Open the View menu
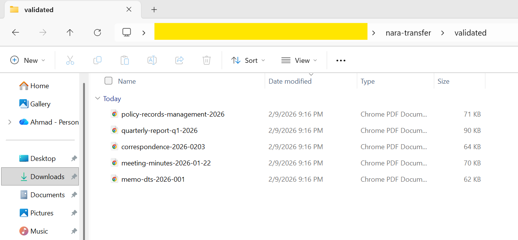Viewport: 518px width, 240px height. (299, 60)
